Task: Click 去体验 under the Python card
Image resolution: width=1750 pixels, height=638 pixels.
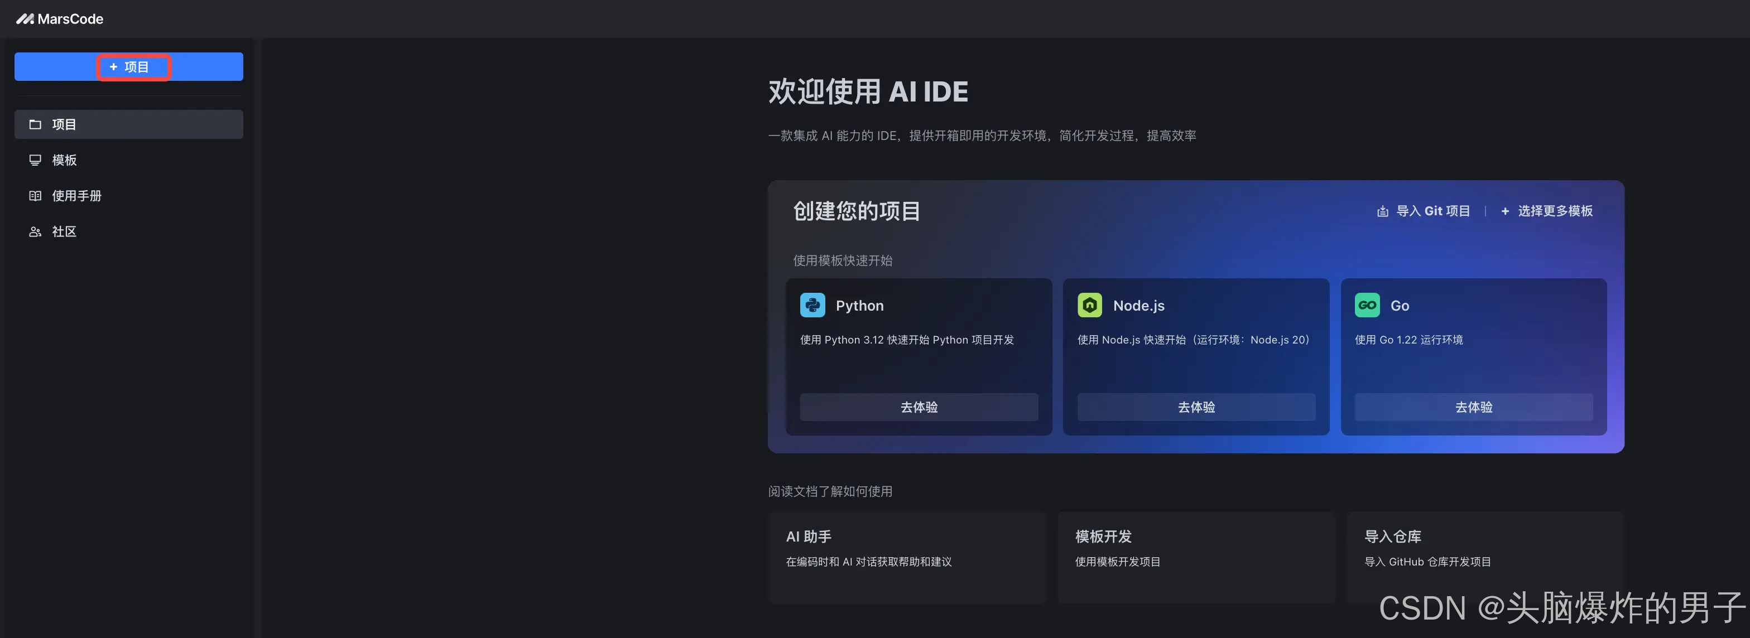Action: (919, 407)
